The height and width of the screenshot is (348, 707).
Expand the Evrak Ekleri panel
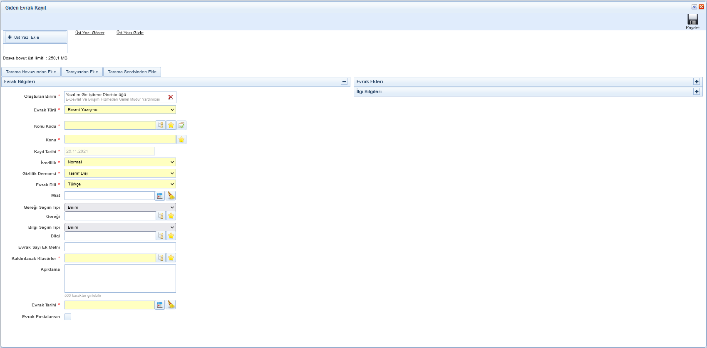697,81
